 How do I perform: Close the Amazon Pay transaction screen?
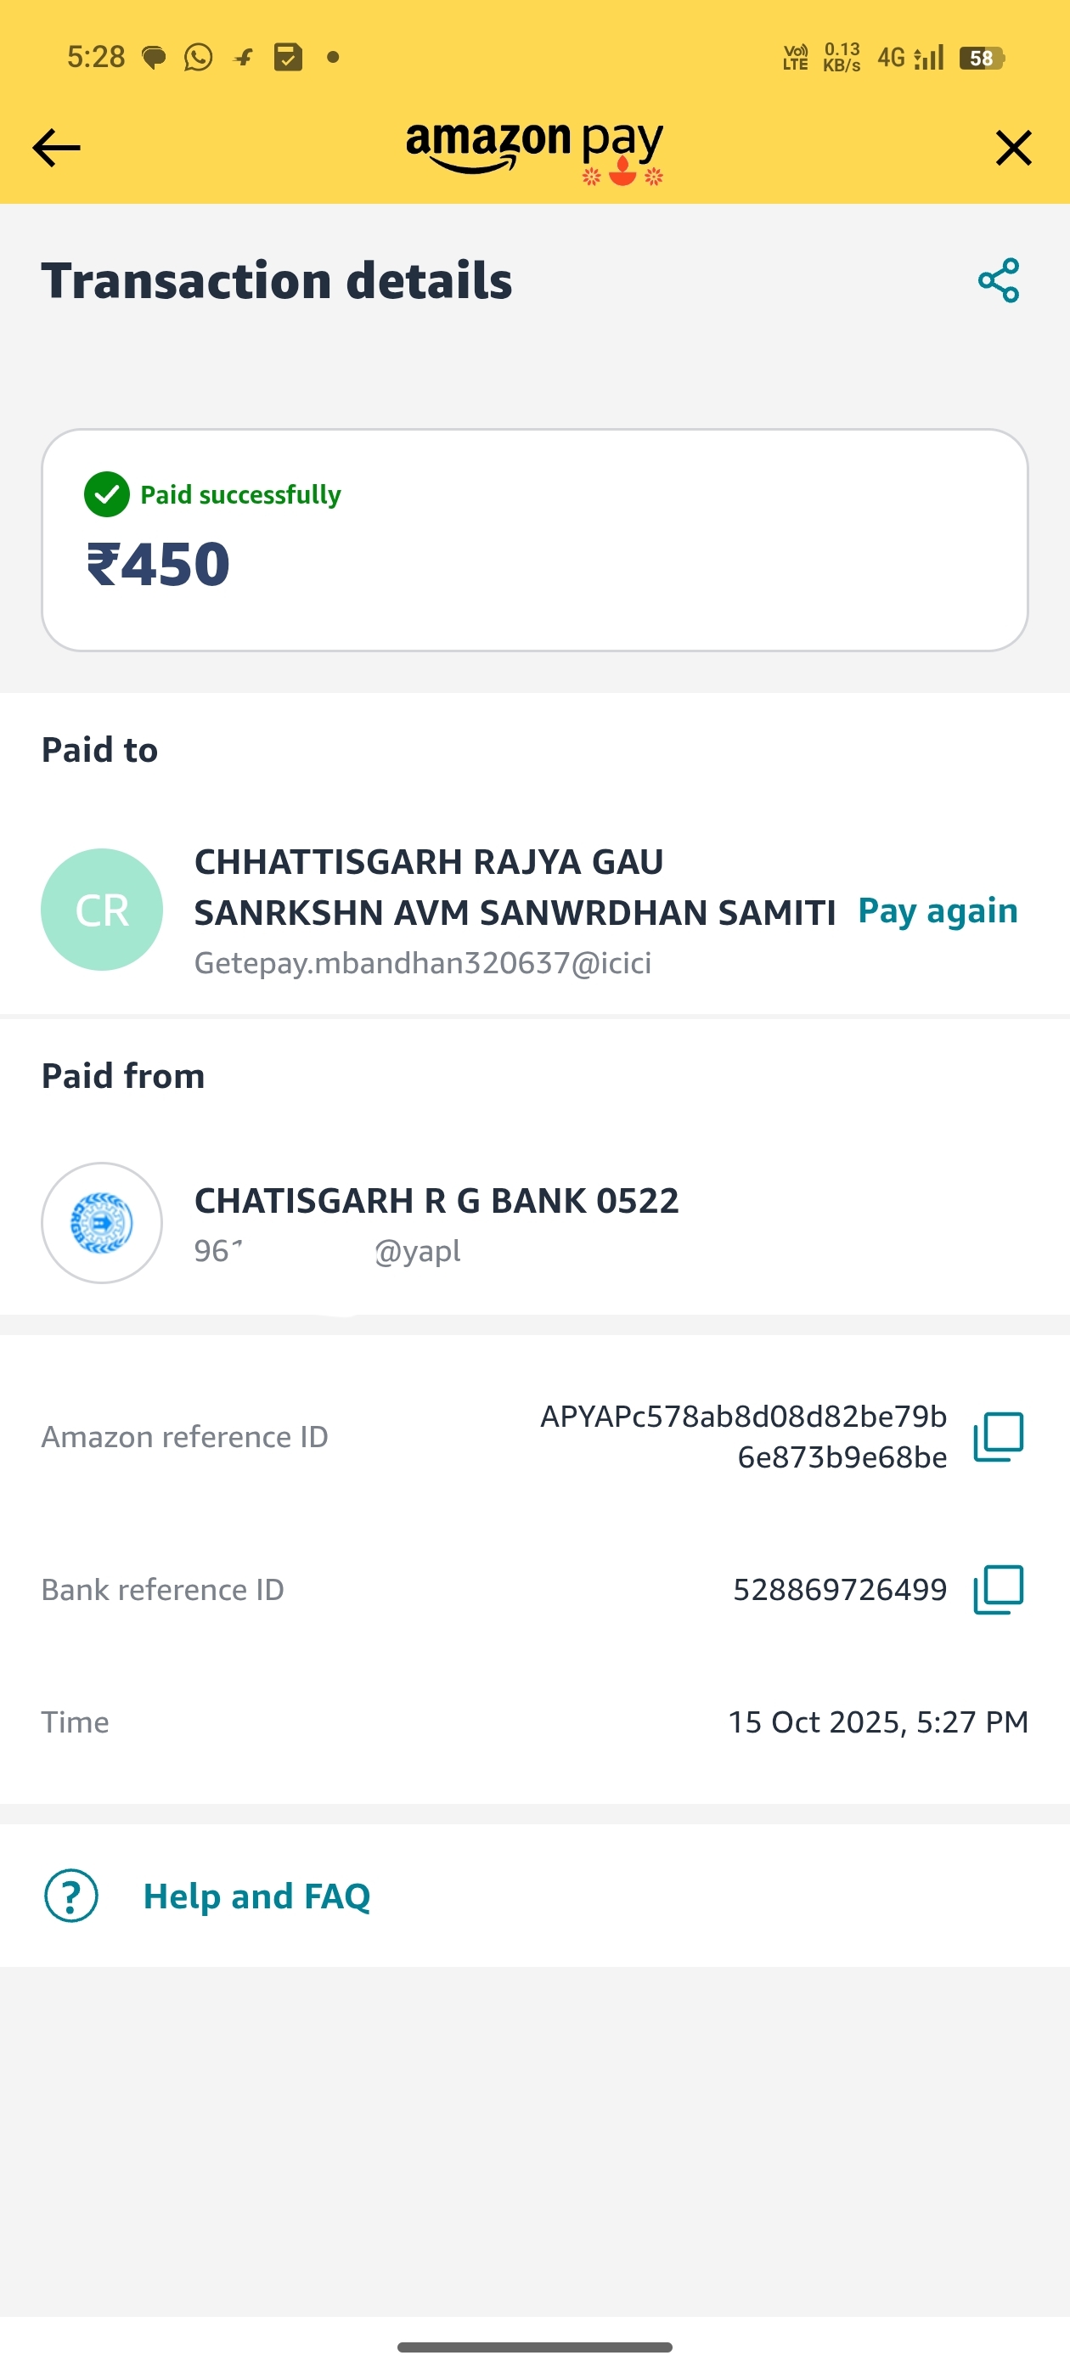tap(1013, 148)
